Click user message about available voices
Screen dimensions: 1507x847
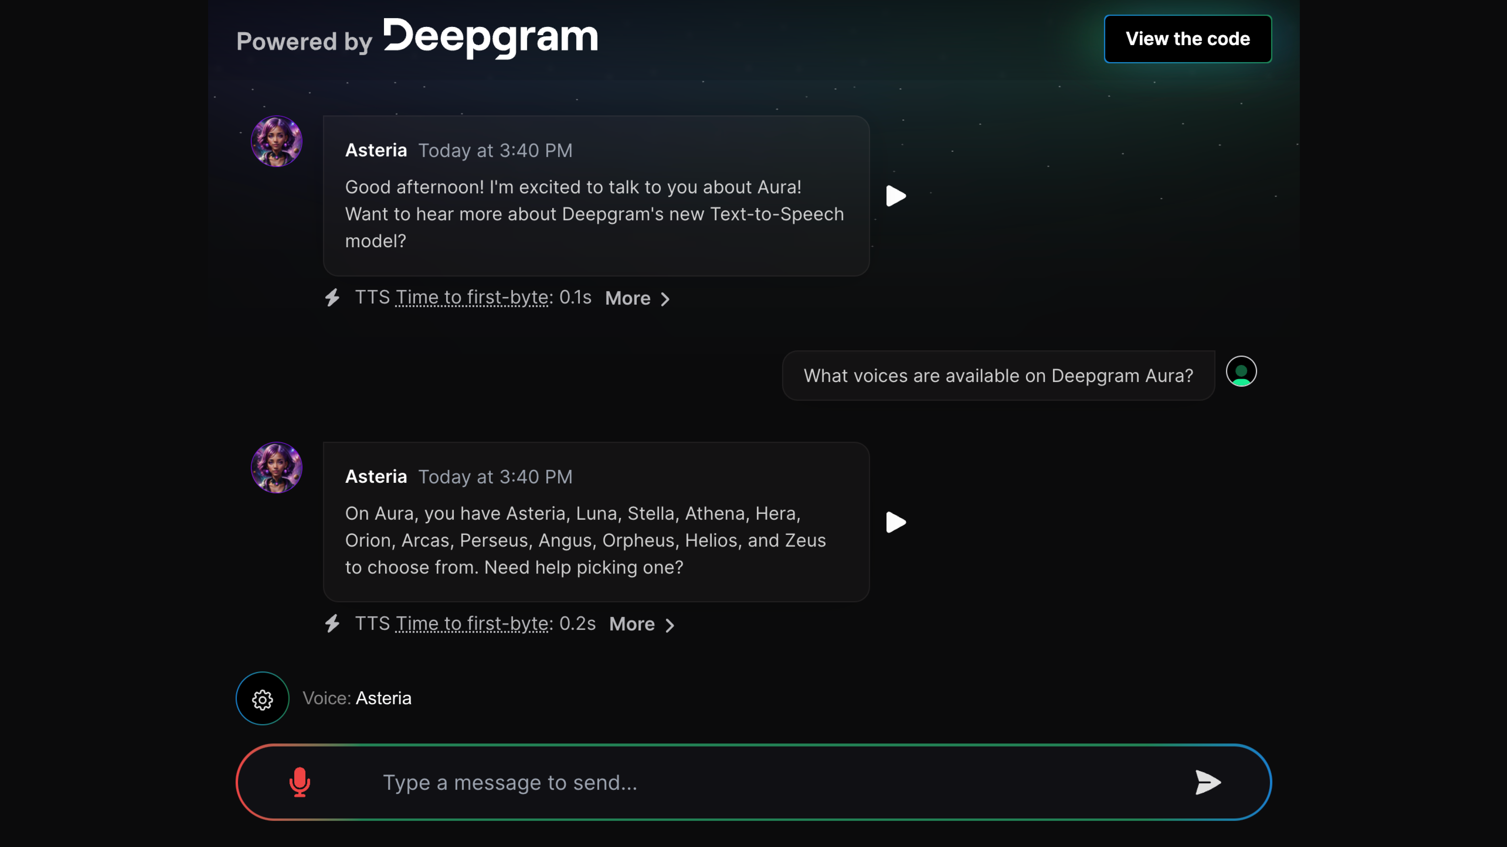coord(998,376)
